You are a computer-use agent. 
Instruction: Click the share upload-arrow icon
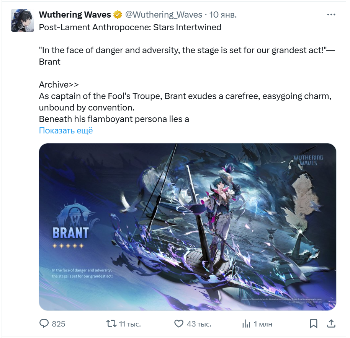pos(331,323)
